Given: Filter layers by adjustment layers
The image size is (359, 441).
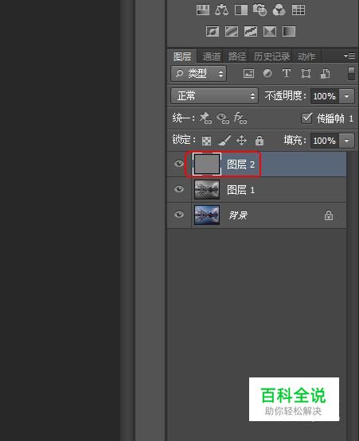Looking at the screenshot, I should (x=267, y=73).
